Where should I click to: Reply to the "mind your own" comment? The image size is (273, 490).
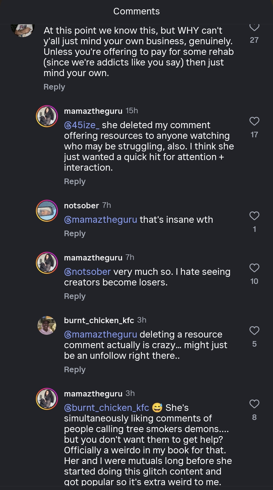pos(54,87)
